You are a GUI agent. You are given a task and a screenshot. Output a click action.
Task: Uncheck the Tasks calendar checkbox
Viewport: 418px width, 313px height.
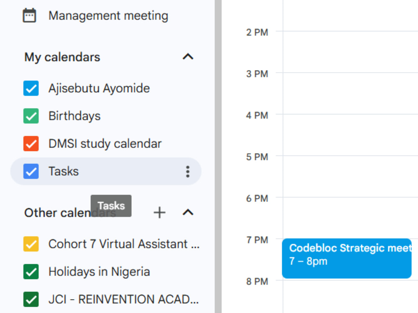point(31,171)
